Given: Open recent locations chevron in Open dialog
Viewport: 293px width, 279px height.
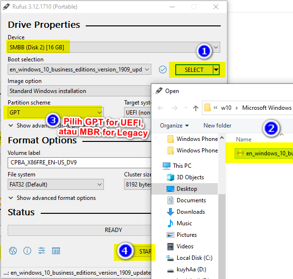Looking at the screenshot, I should pyautogui.click(x=186, y=108).
